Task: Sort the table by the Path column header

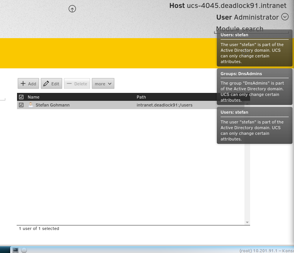Action: (141, 97)
